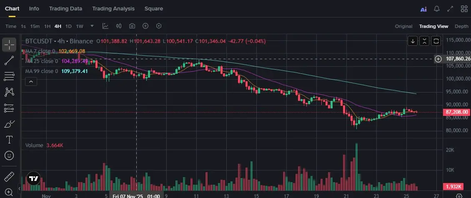Take a chart snapshot with camera icon
471x198 pixels.
coord(132,26)
